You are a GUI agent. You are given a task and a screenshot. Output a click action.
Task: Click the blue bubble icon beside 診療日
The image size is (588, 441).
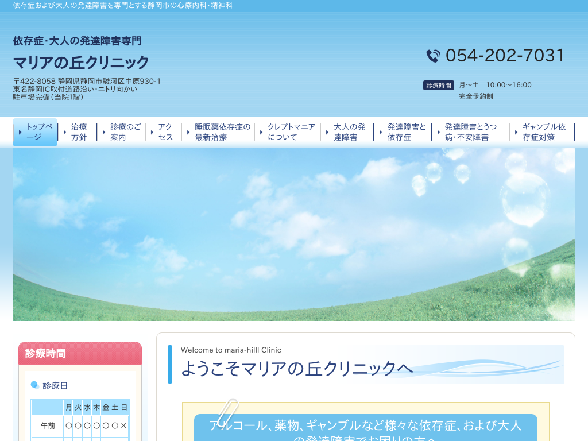click(35, 385)
